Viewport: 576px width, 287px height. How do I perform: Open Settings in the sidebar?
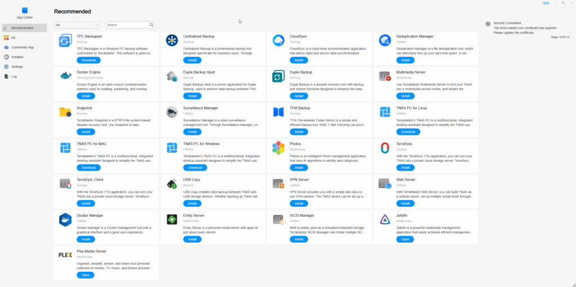click(x=24, y=67)
